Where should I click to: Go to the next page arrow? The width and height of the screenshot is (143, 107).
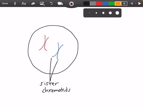click(140, 4)
